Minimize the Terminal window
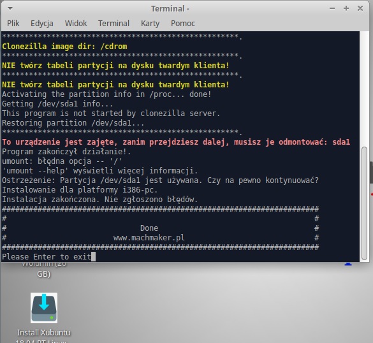 332,8
